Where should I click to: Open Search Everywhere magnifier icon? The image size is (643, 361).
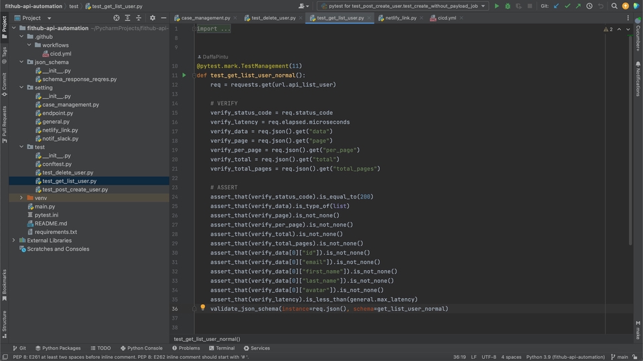coord(614,6)
